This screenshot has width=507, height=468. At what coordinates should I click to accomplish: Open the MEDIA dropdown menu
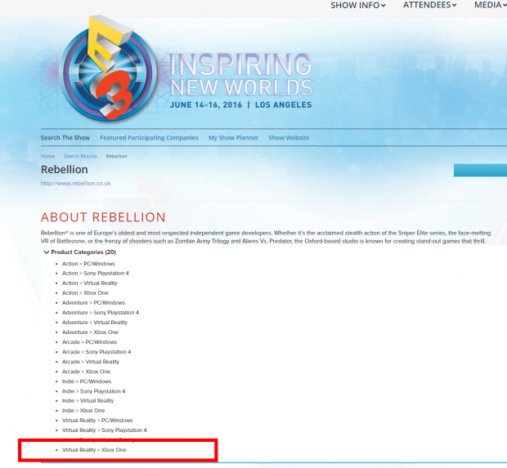click(x=490, y=5)
